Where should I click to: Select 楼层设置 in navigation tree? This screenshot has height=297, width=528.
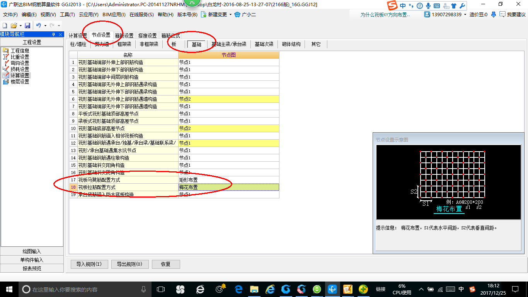point(20,82)
